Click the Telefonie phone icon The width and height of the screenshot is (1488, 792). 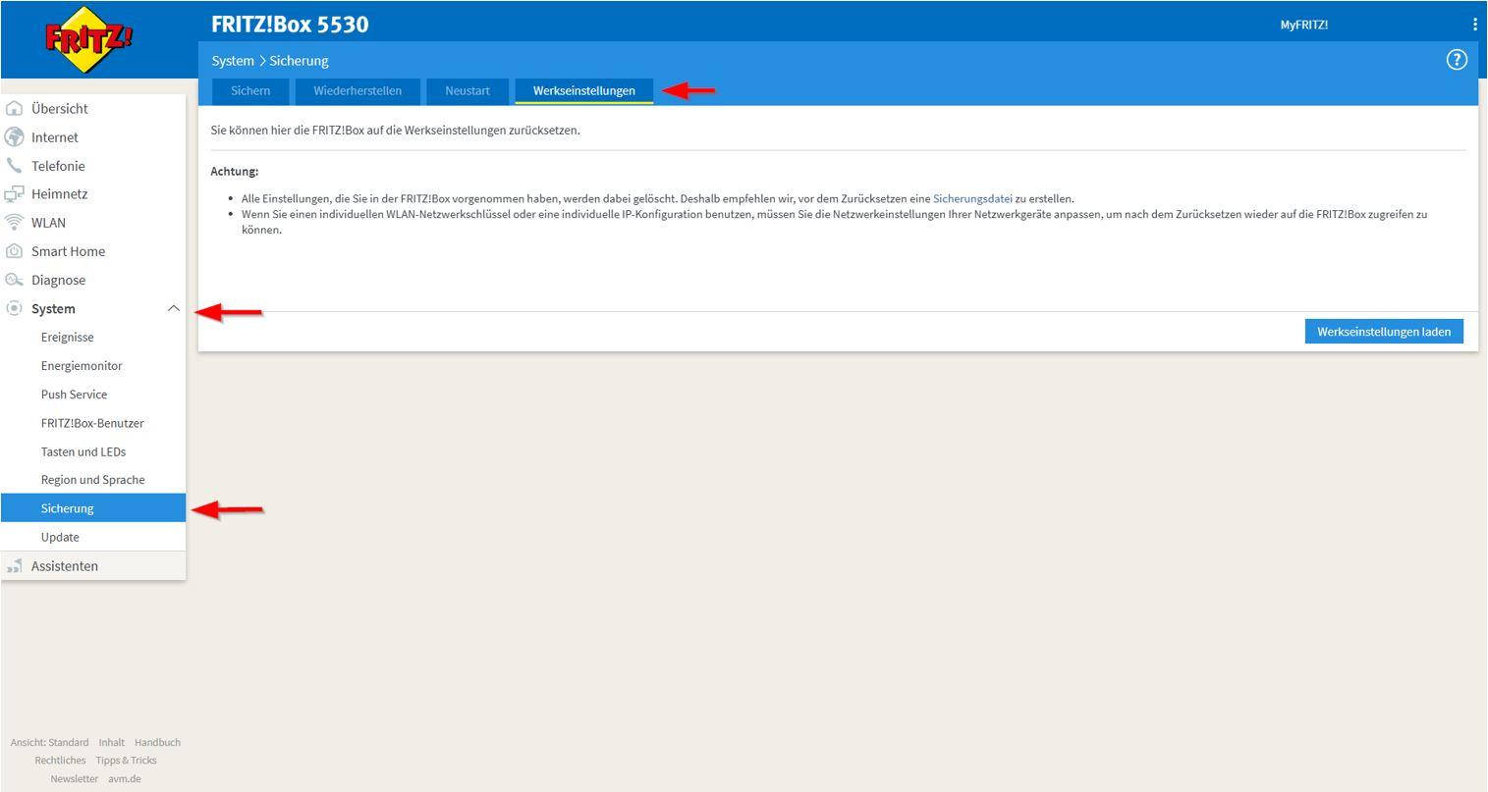15,165
